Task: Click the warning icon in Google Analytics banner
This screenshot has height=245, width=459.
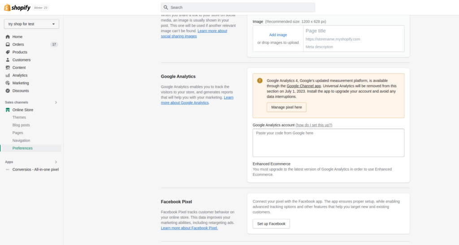Action: click(260, 81)
